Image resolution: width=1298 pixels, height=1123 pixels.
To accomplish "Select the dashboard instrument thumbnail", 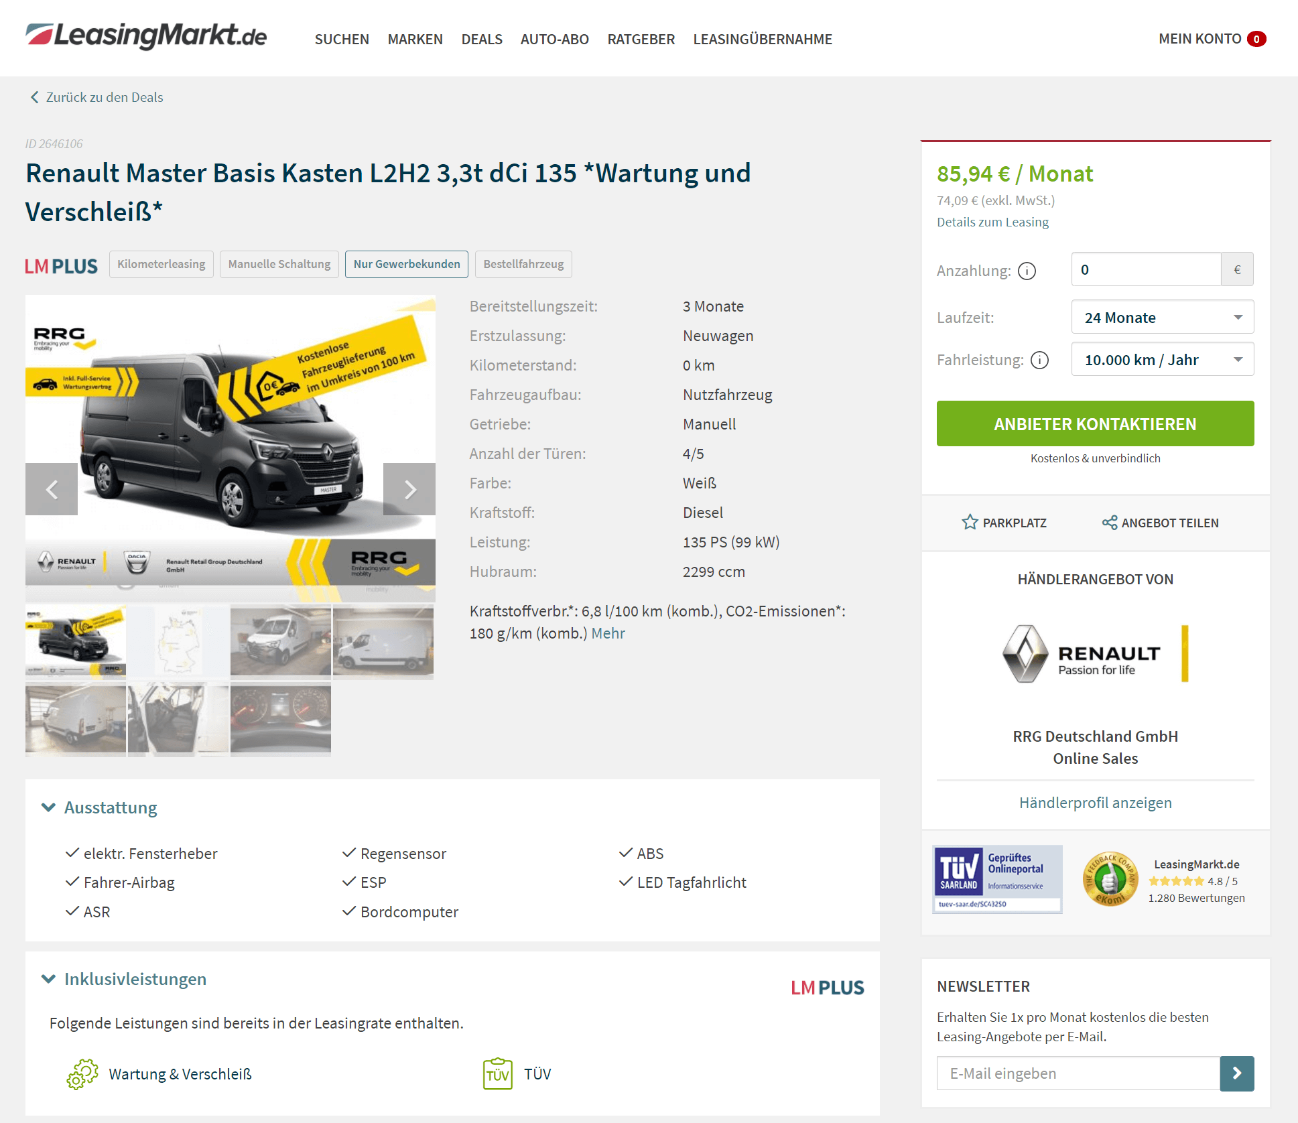I will tap(281, 720).
